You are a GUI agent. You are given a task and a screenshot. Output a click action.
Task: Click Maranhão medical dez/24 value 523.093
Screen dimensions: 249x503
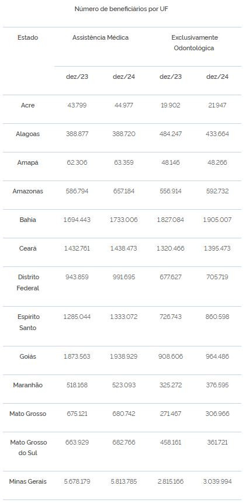(124, 385)
